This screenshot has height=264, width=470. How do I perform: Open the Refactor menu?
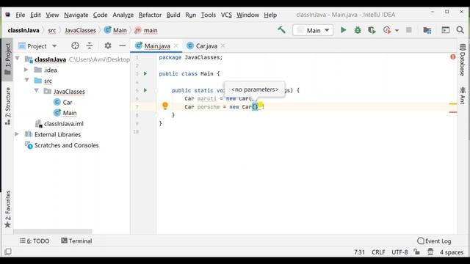click(150, 15)
